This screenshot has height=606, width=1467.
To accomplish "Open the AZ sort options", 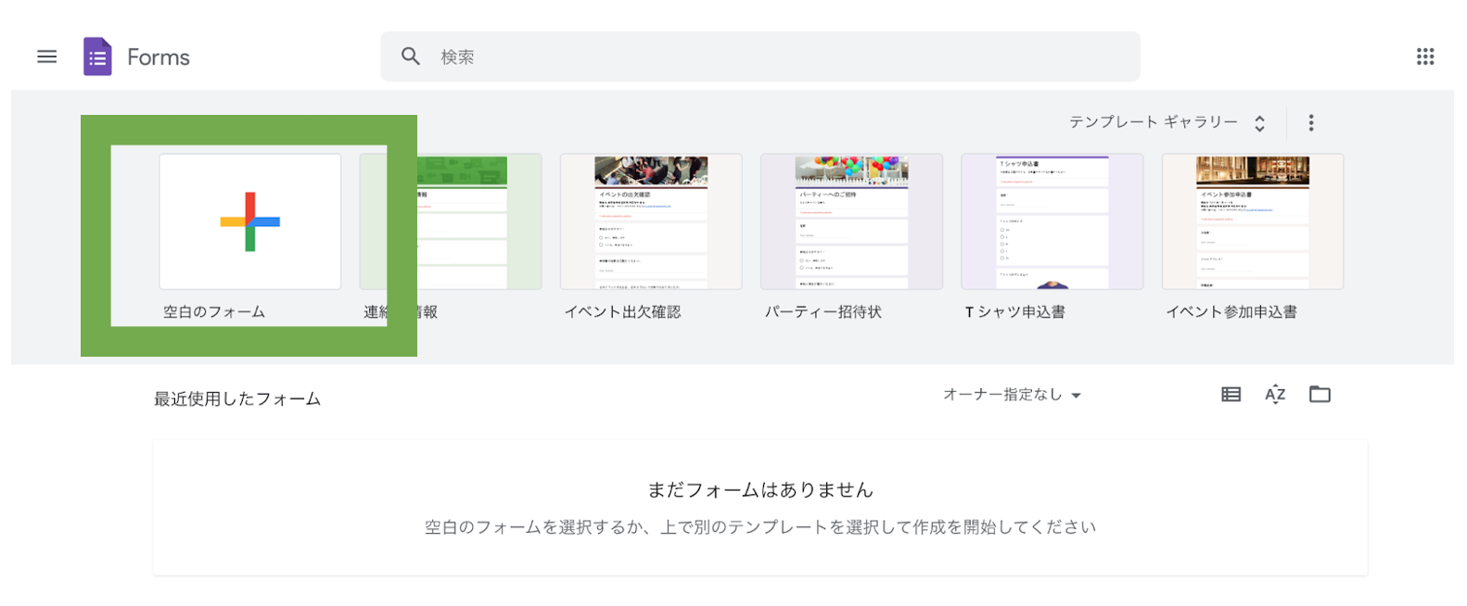I will pos(1275,395).
